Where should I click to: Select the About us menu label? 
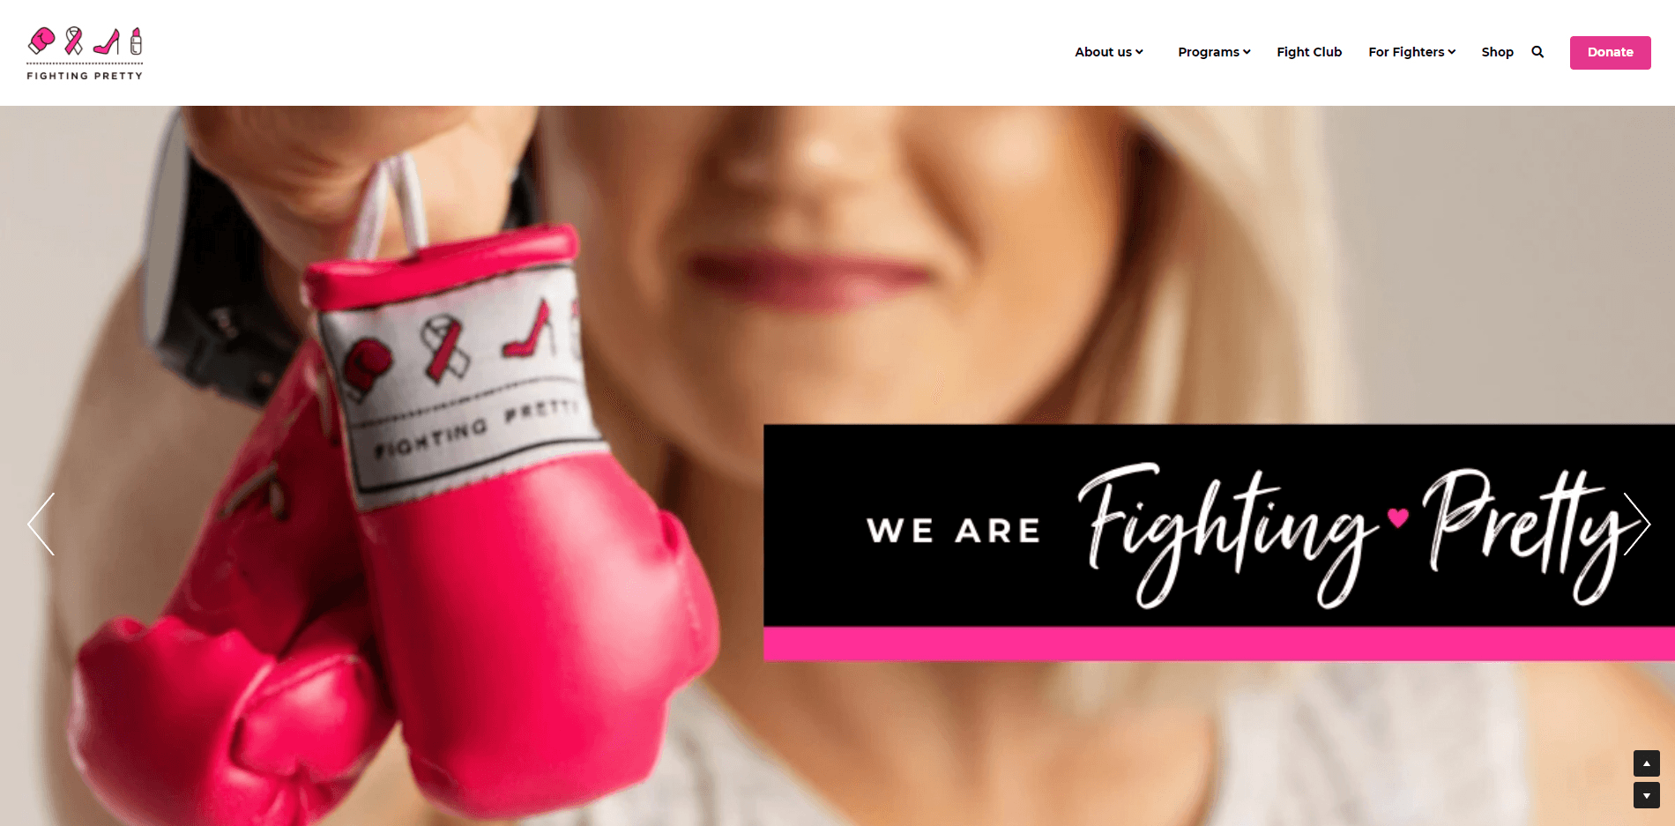[x=1103, y=52]
